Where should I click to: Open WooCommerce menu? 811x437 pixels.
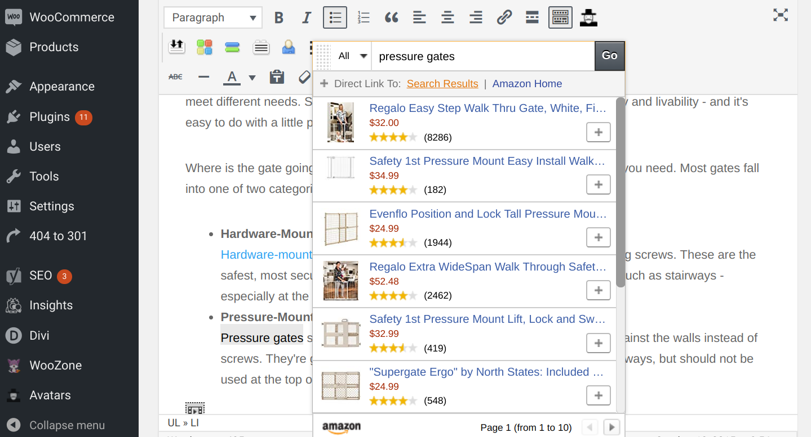click(69, 17)
